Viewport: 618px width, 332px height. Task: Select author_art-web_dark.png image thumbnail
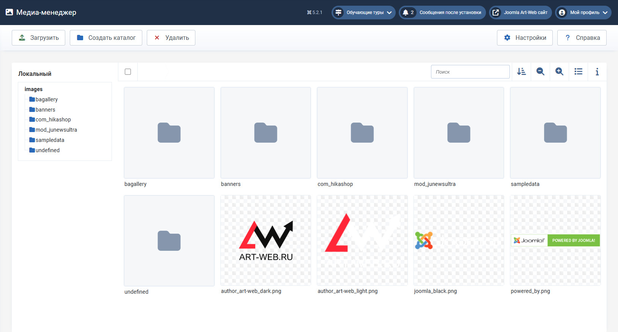coord(266,240)
